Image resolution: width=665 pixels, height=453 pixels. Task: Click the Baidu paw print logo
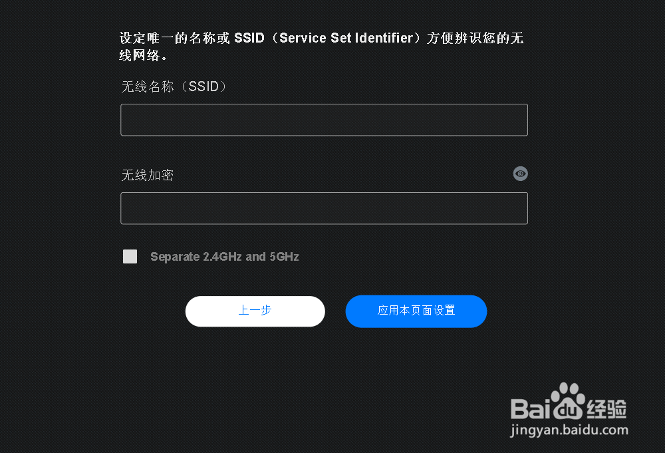coord(567,400)
